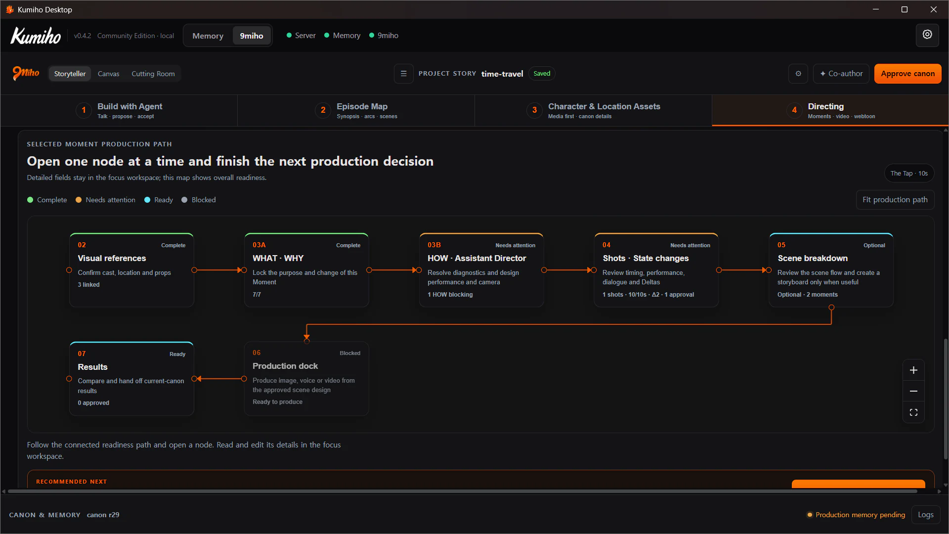The height and width of the screenshot is (534, 949).
Task: Click the time-travel project name
Action: pyautogui.click(x=502, y=74)
